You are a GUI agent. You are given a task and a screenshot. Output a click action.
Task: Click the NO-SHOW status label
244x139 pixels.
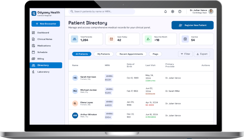[150, 105]
